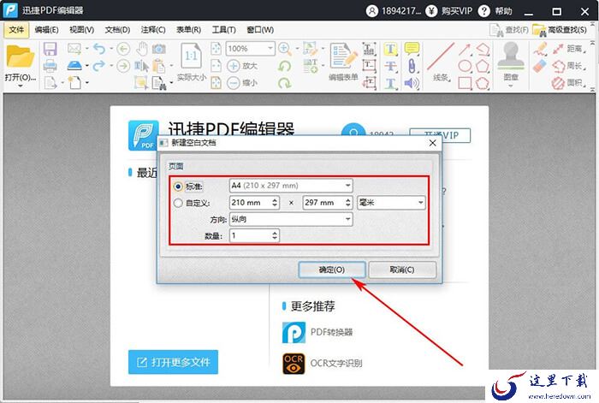Open the 工具(T) menu
This screenshot has height=403, width=599.
[x=224, y=30]
